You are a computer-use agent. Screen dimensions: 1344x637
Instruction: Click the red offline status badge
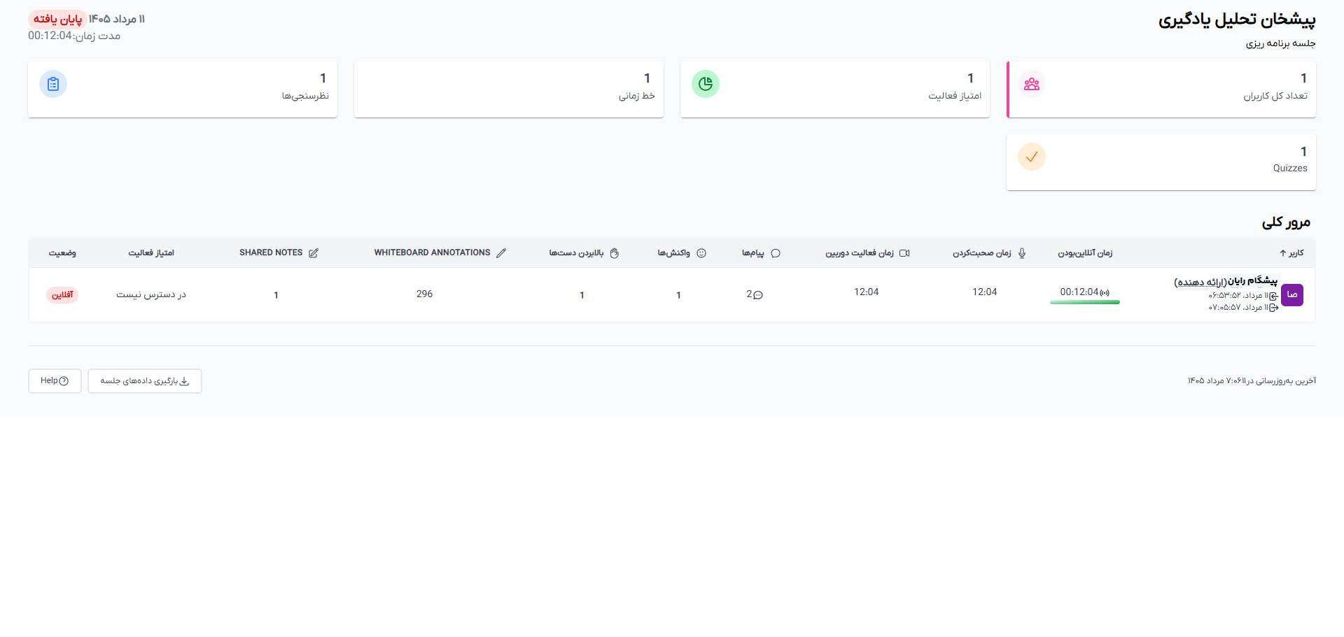pos(62,295)
